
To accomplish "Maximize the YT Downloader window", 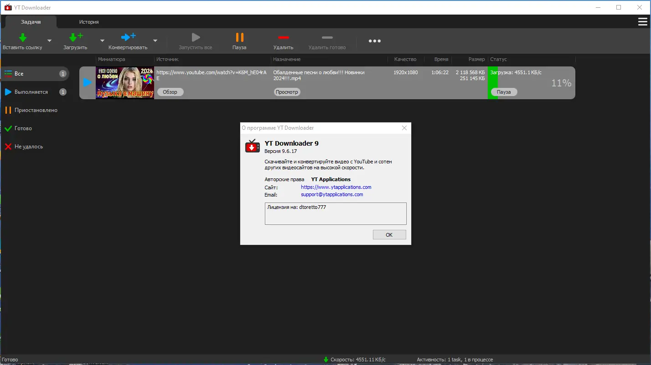I will [x=619, y=7].
